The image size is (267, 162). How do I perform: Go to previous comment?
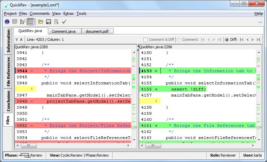tap(209, 39)
